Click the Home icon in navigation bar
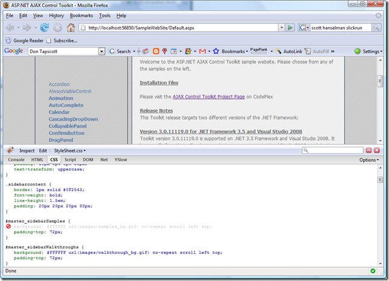 tap(71, 27)
